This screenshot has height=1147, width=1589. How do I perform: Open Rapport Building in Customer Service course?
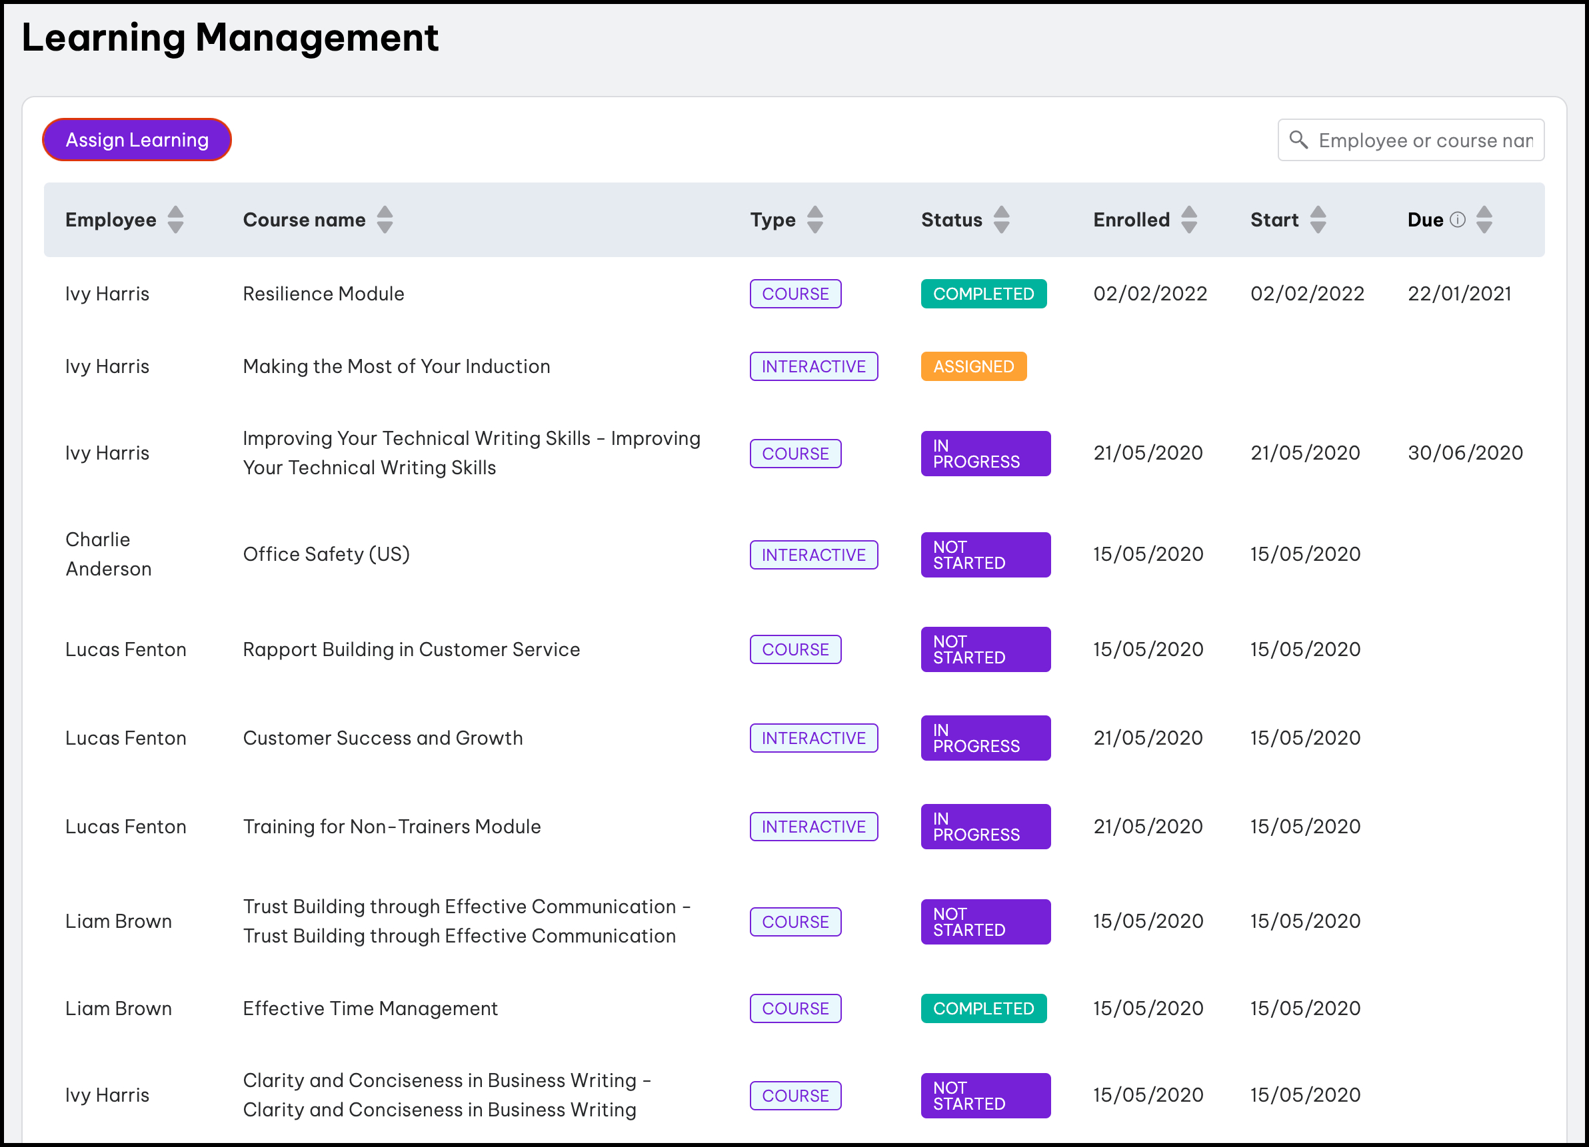click(411, 649)
